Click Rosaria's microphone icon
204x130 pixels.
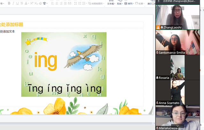(x=157, y=78)
